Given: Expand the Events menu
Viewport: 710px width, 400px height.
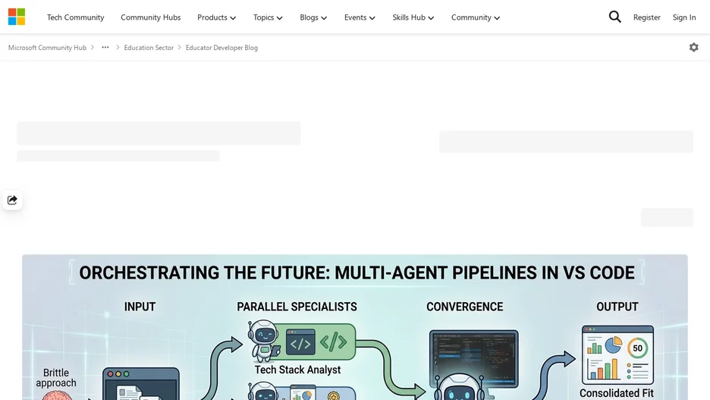Looking at the screenshot, I should (x=360, y=17).
